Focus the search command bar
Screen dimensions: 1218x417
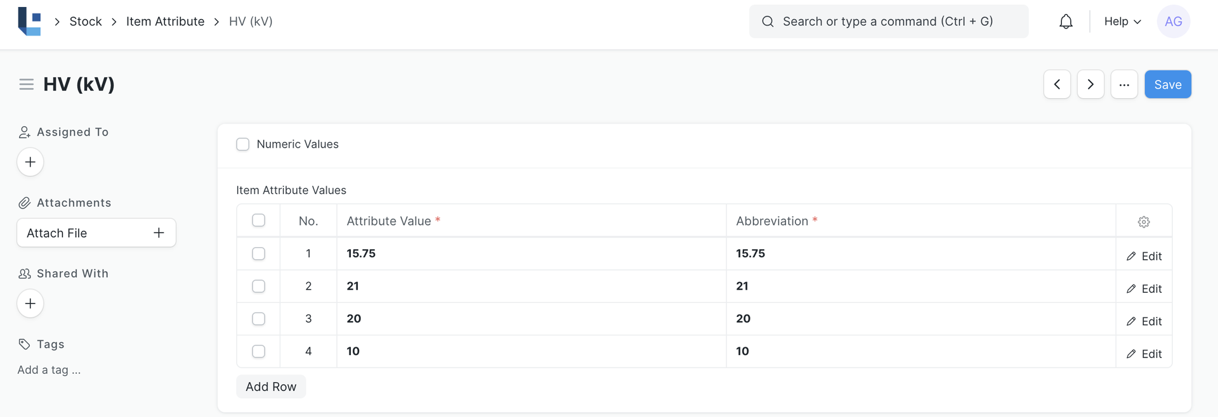[888, 22]
